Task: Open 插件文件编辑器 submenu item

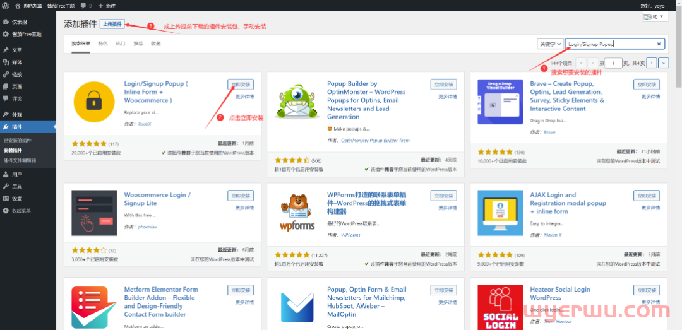Action: coord(20,160)
